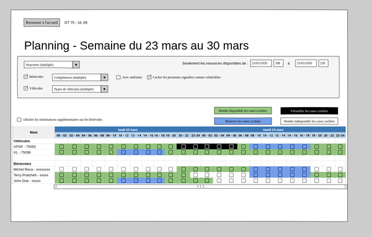Check VPSP - 75092 locked box lundi 20 - 22

tap(184, 147)
